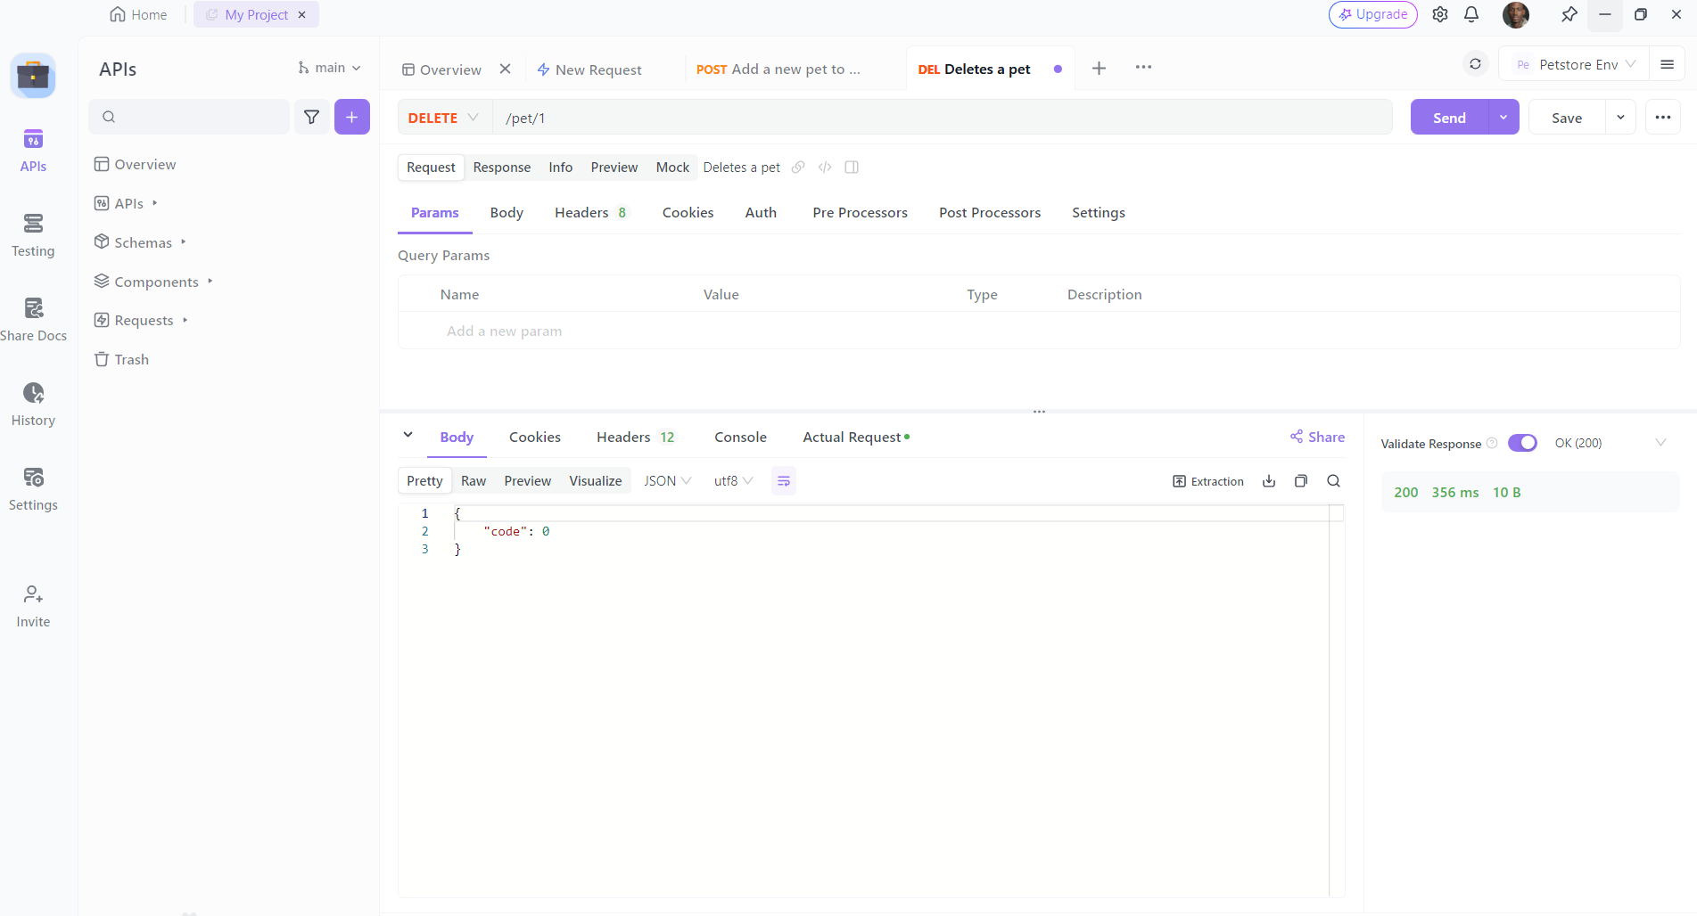Close the Overview tab
The height and width of the screenshot is (916, 1697).
pos(505,69)
